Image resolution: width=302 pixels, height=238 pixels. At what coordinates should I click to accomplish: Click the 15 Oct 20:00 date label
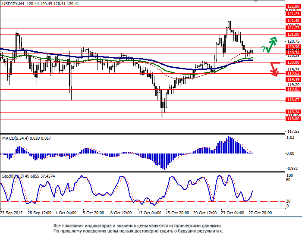177,213
